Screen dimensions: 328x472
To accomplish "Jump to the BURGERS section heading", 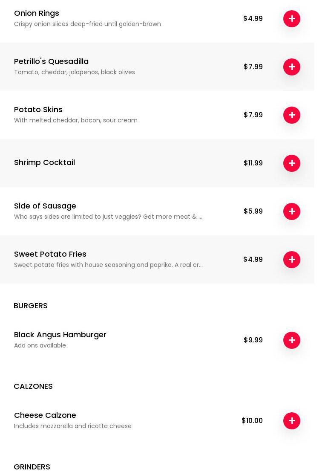I will pyautogui.click(x=31, y=306).
